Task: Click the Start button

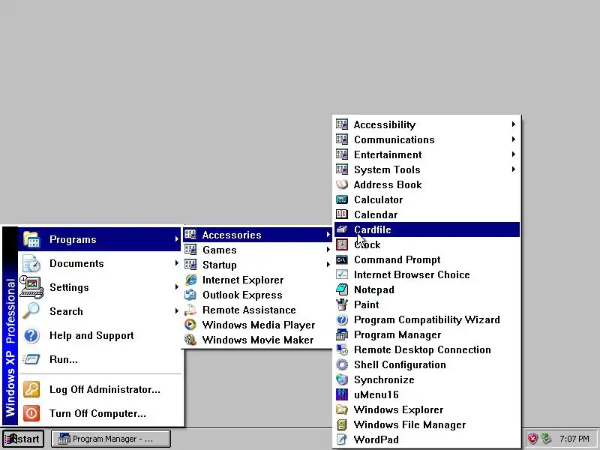Action: (23, 439)
